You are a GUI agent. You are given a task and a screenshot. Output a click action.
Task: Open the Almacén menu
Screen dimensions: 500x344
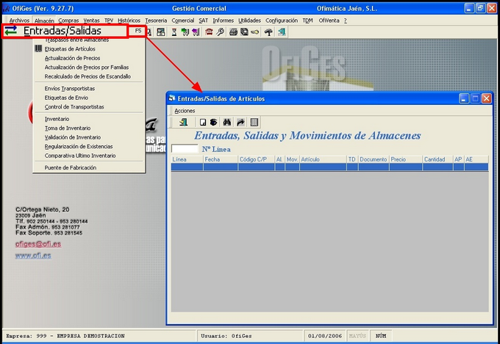[x=44, y=21]
